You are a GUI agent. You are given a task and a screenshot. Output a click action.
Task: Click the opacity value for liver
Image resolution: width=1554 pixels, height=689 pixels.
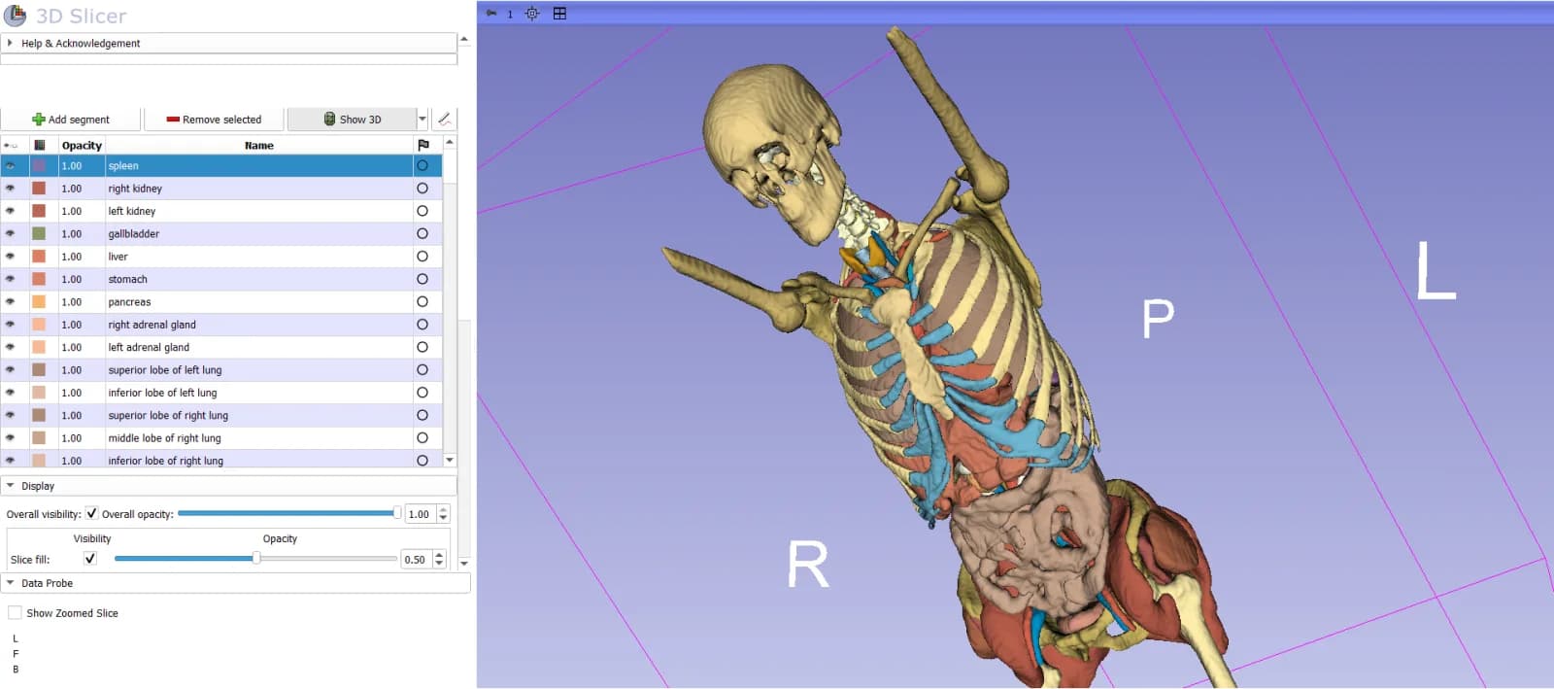point(72,257)
